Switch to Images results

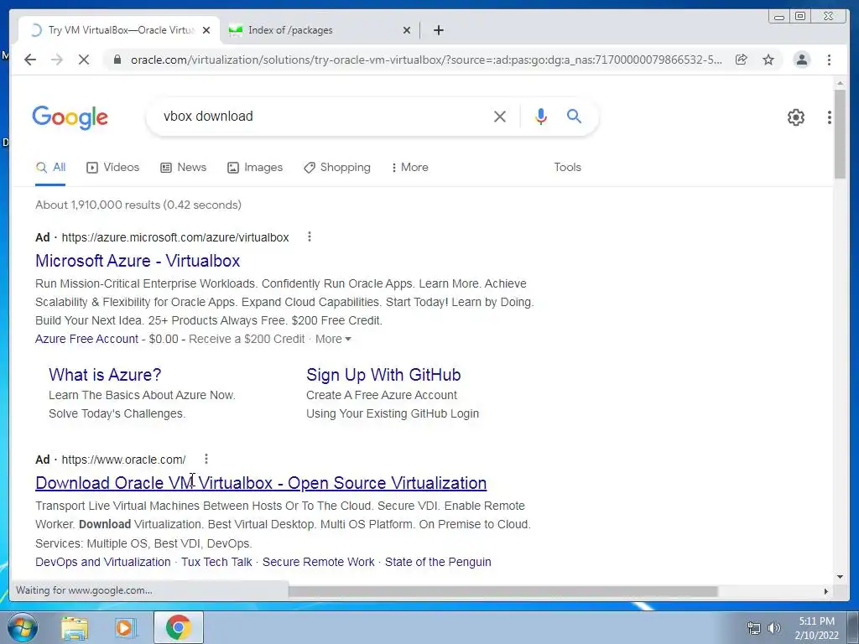255,168
